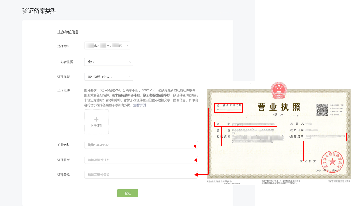Click the 营业执照 title on the license
The height and width of the screenshot is (206, 360).
coord(279,107)
